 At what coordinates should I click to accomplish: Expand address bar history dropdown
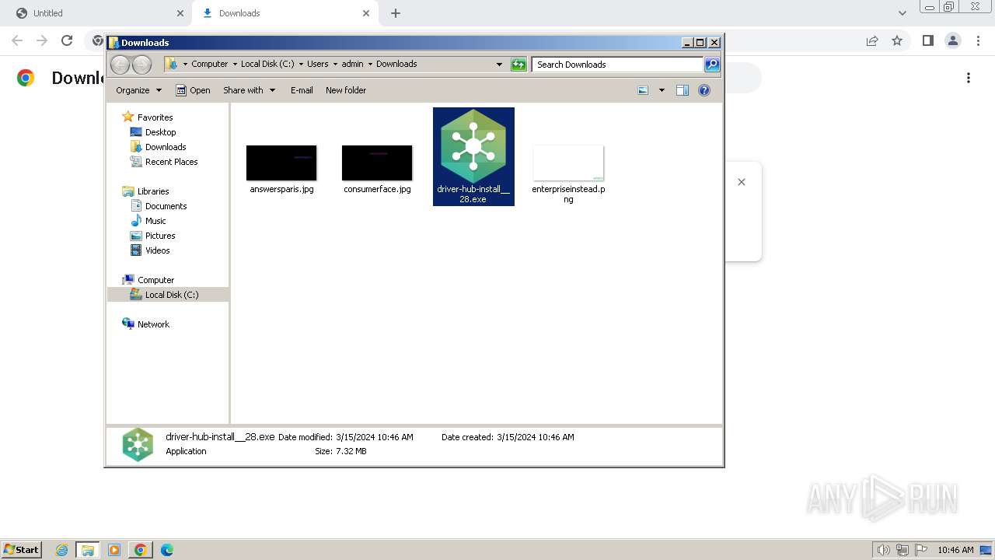click(499, 65)
